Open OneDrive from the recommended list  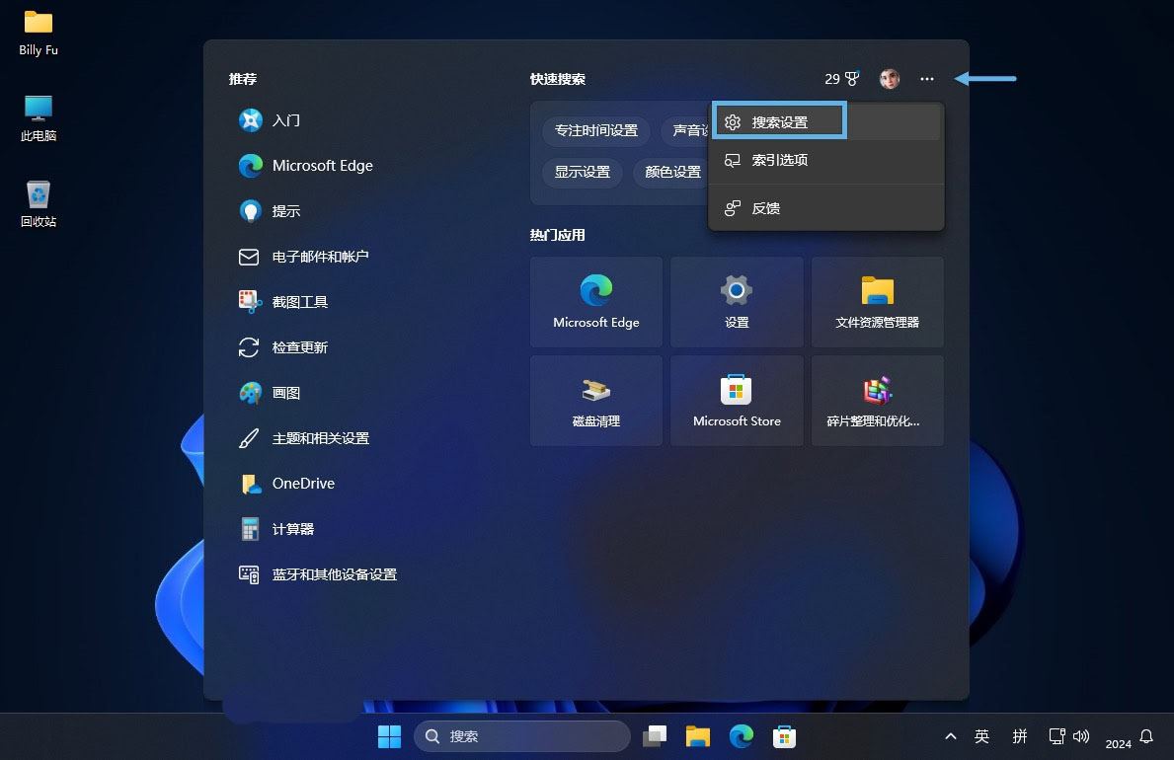tap(303, 483)
